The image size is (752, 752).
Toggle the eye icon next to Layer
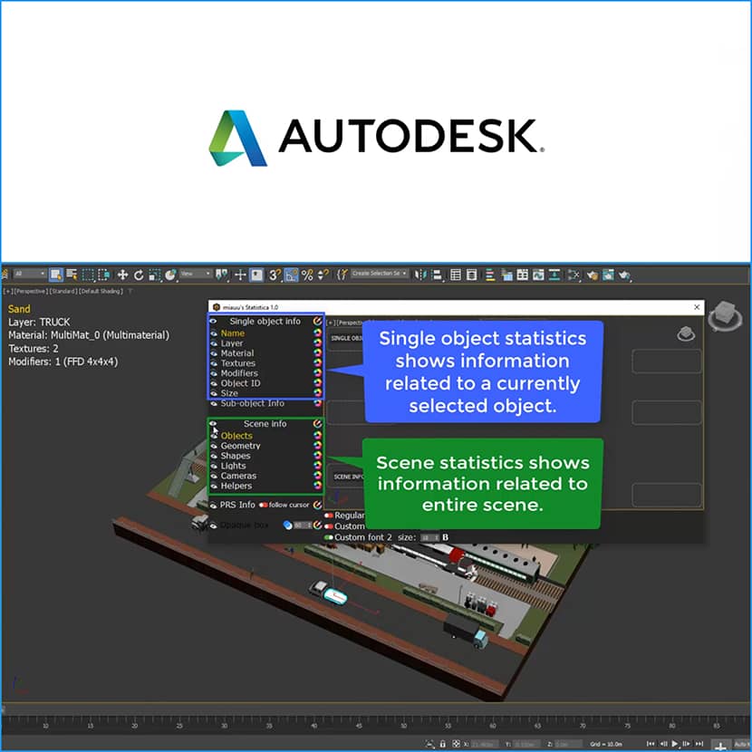coord(214,343)
